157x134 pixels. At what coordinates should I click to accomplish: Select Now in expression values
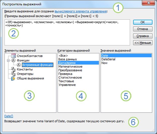click(x=126, y=63)
